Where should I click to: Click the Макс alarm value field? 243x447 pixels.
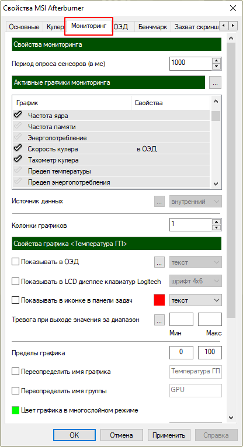[x=210, y=319]
